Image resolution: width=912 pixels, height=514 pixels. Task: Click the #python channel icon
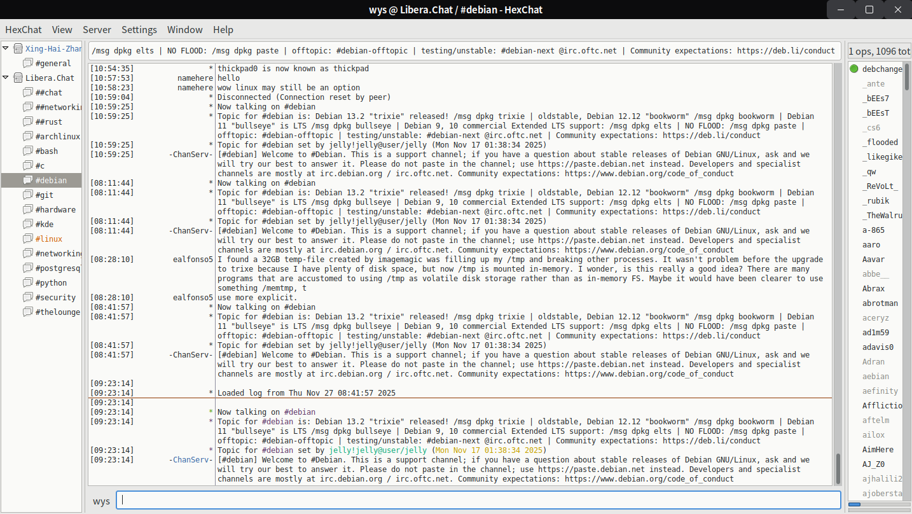point(27,282)
